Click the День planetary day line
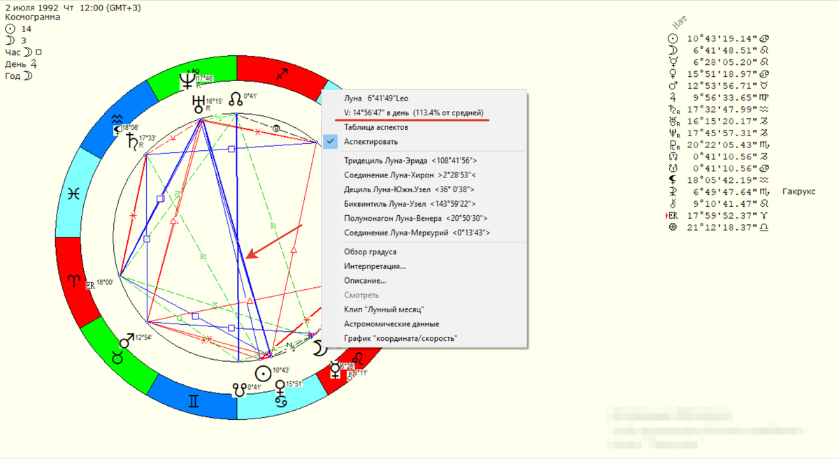 20,64
